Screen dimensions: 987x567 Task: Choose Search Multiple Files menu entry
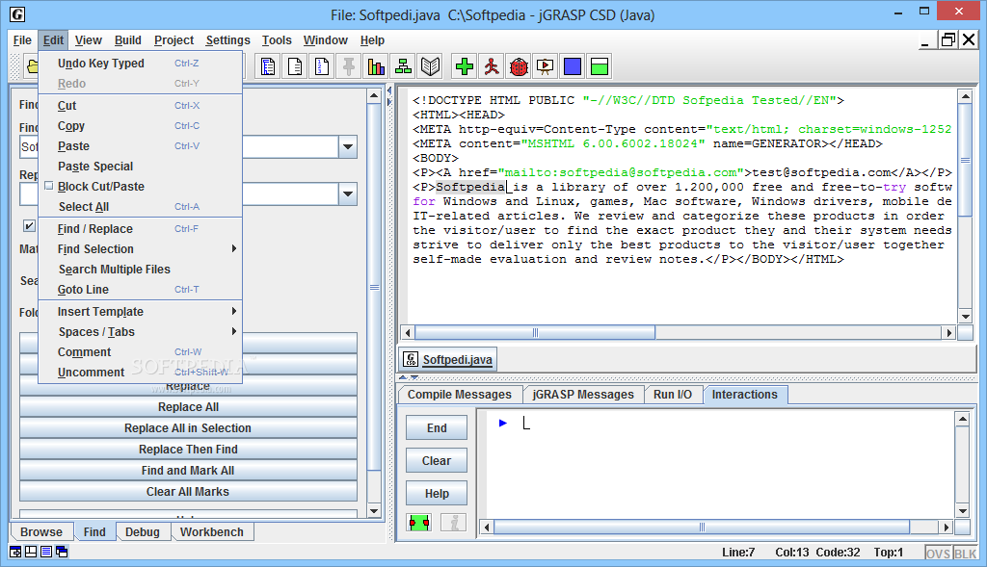(x=141, y=269)
